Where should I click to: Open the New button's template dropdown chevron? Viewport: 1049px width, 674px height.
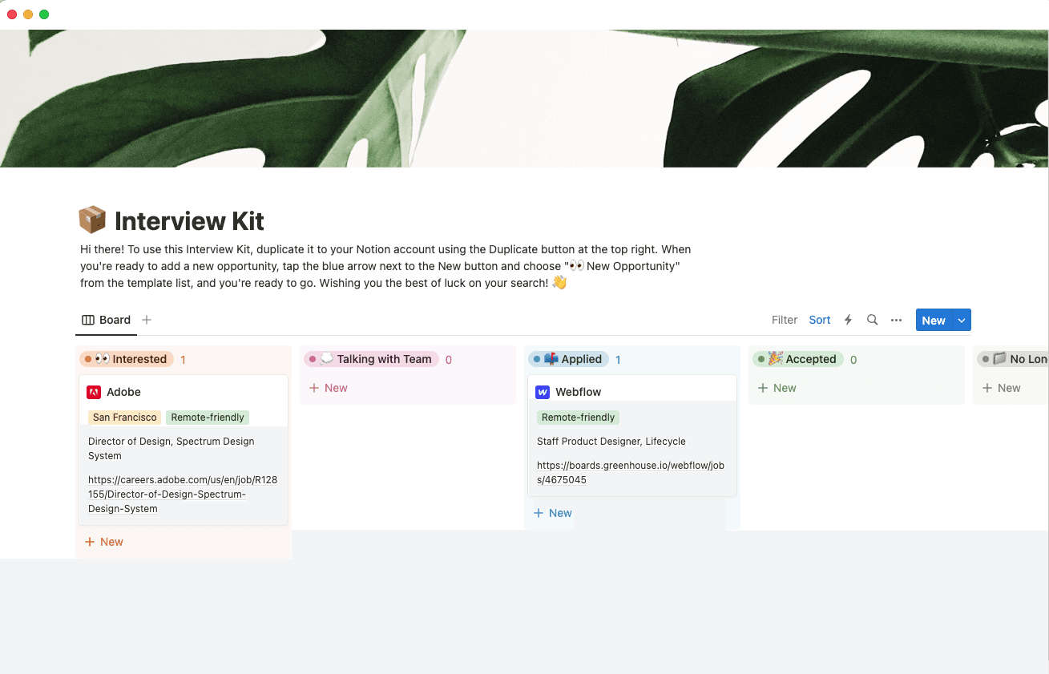[x=961, y=320]
